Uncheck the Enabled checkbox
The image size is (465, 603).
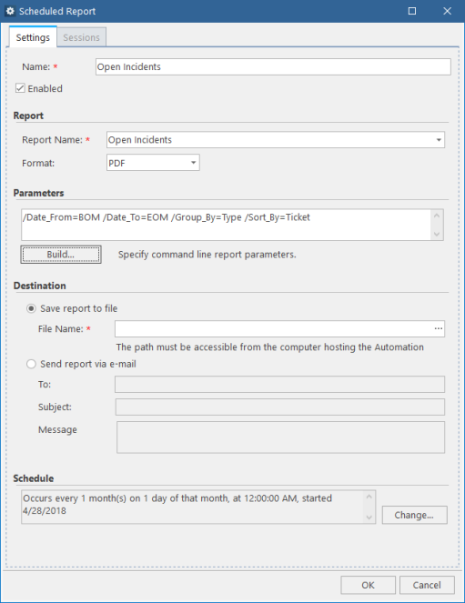tap(20, 88)
